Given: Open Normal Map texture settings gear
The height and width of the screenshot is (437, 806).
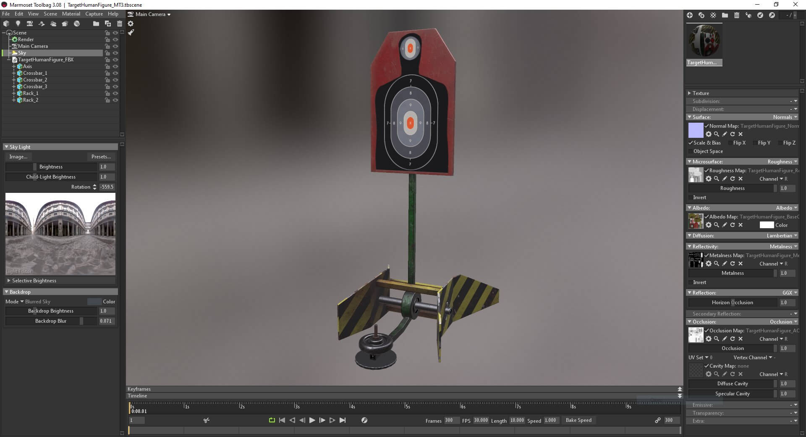Looking at the screenshot, I should tap(709, 134).
